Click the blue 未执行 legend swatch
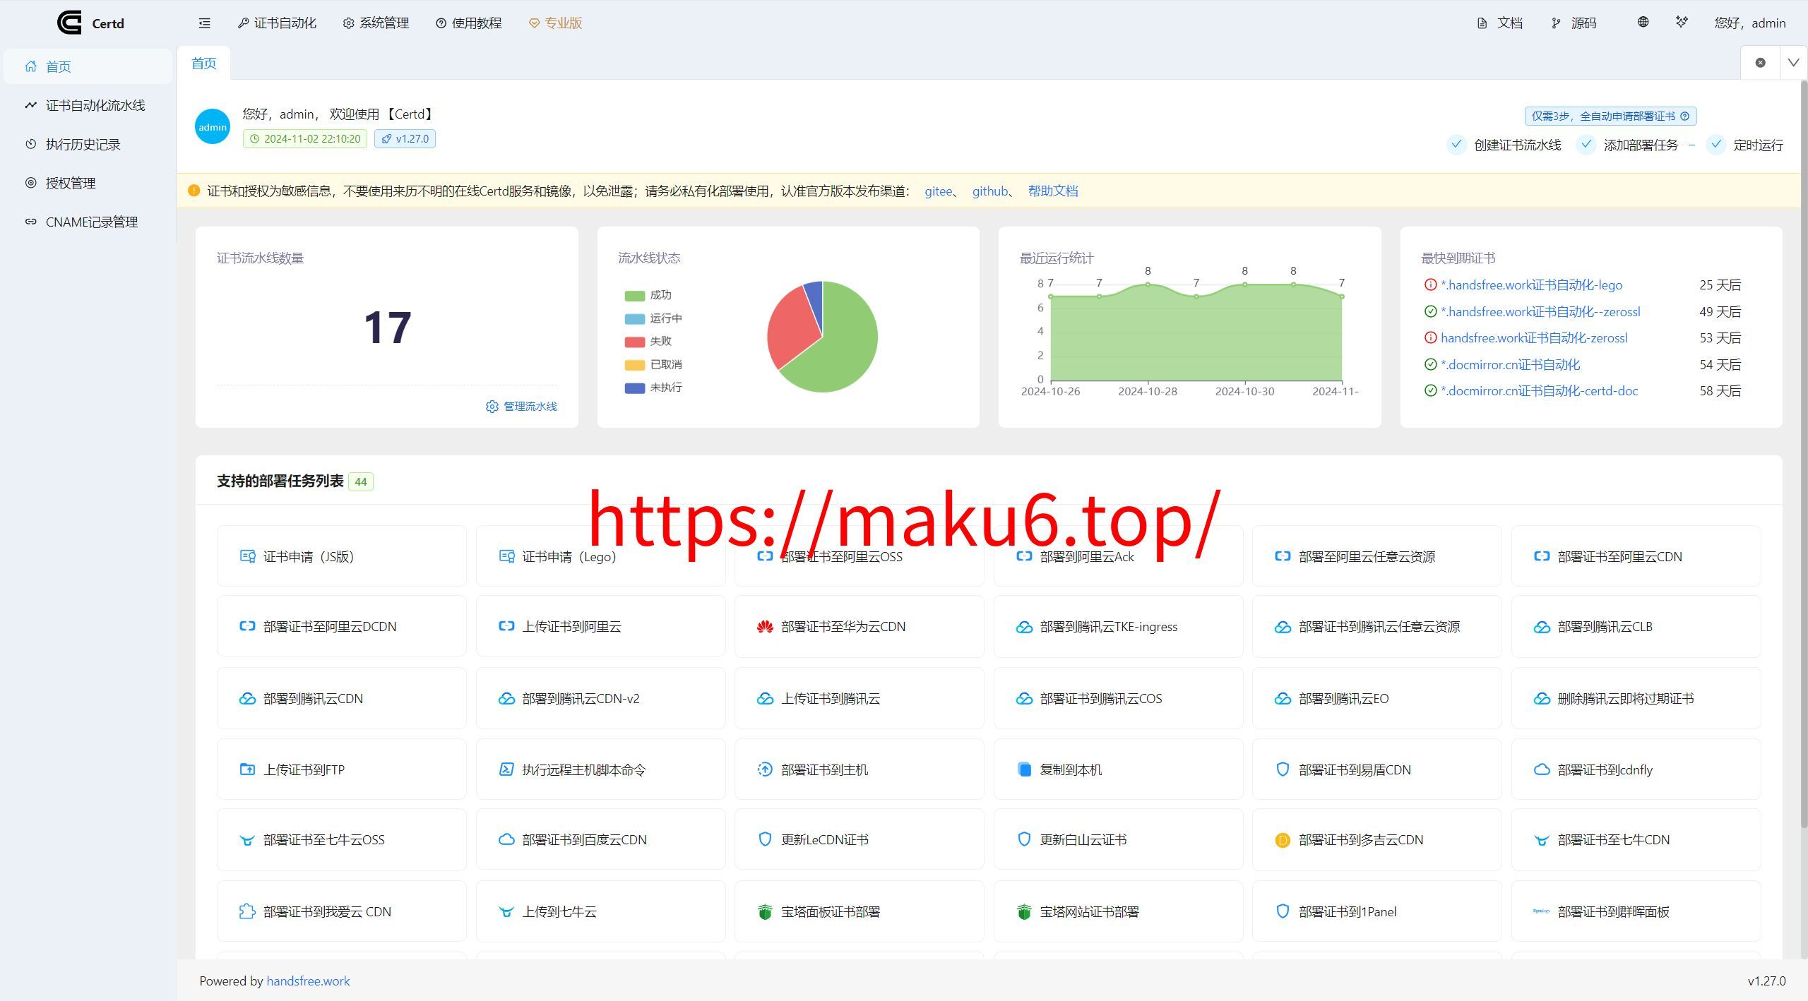Image resolution: width=1808 pixels, height=1001 pixels. [x=634, y=388]
